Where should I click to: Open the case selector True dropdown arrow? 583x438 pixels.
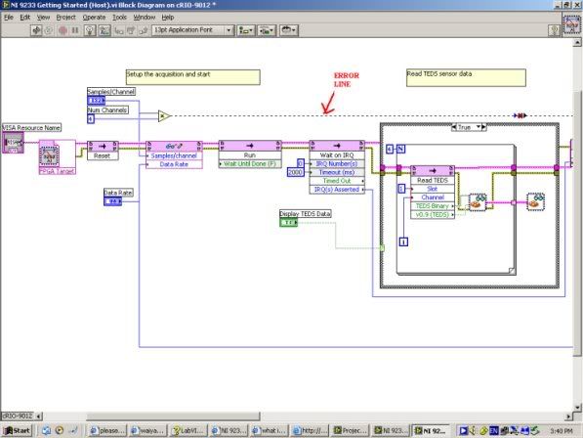pyautogui.click(x=479, y=127)
